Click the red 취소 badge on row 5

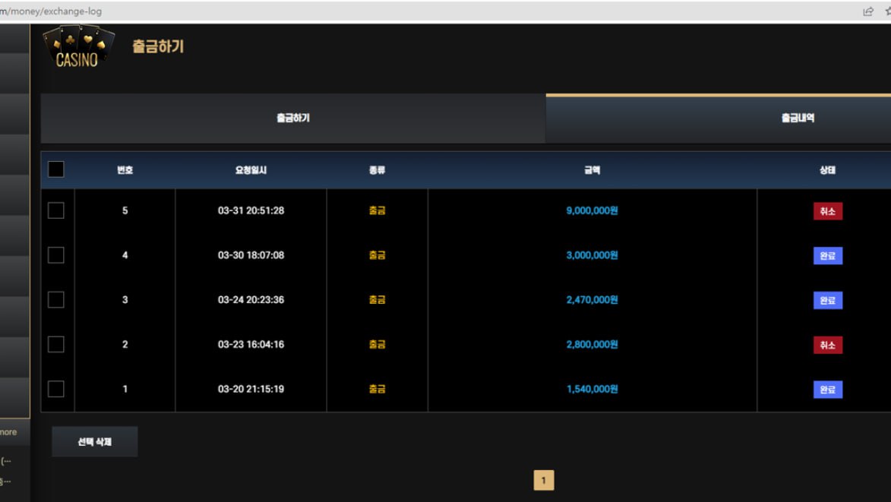pos(827,211)
